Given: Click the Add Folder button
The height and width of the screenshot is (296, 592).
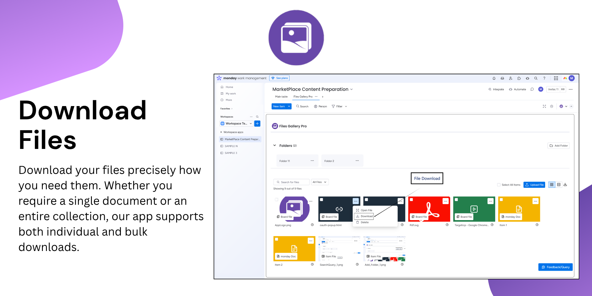Looking at the screenshot, I should pyautogui.click(x=558, y=146).
